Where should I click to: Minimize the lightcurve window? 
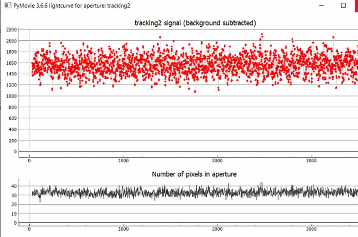point(321,6)
